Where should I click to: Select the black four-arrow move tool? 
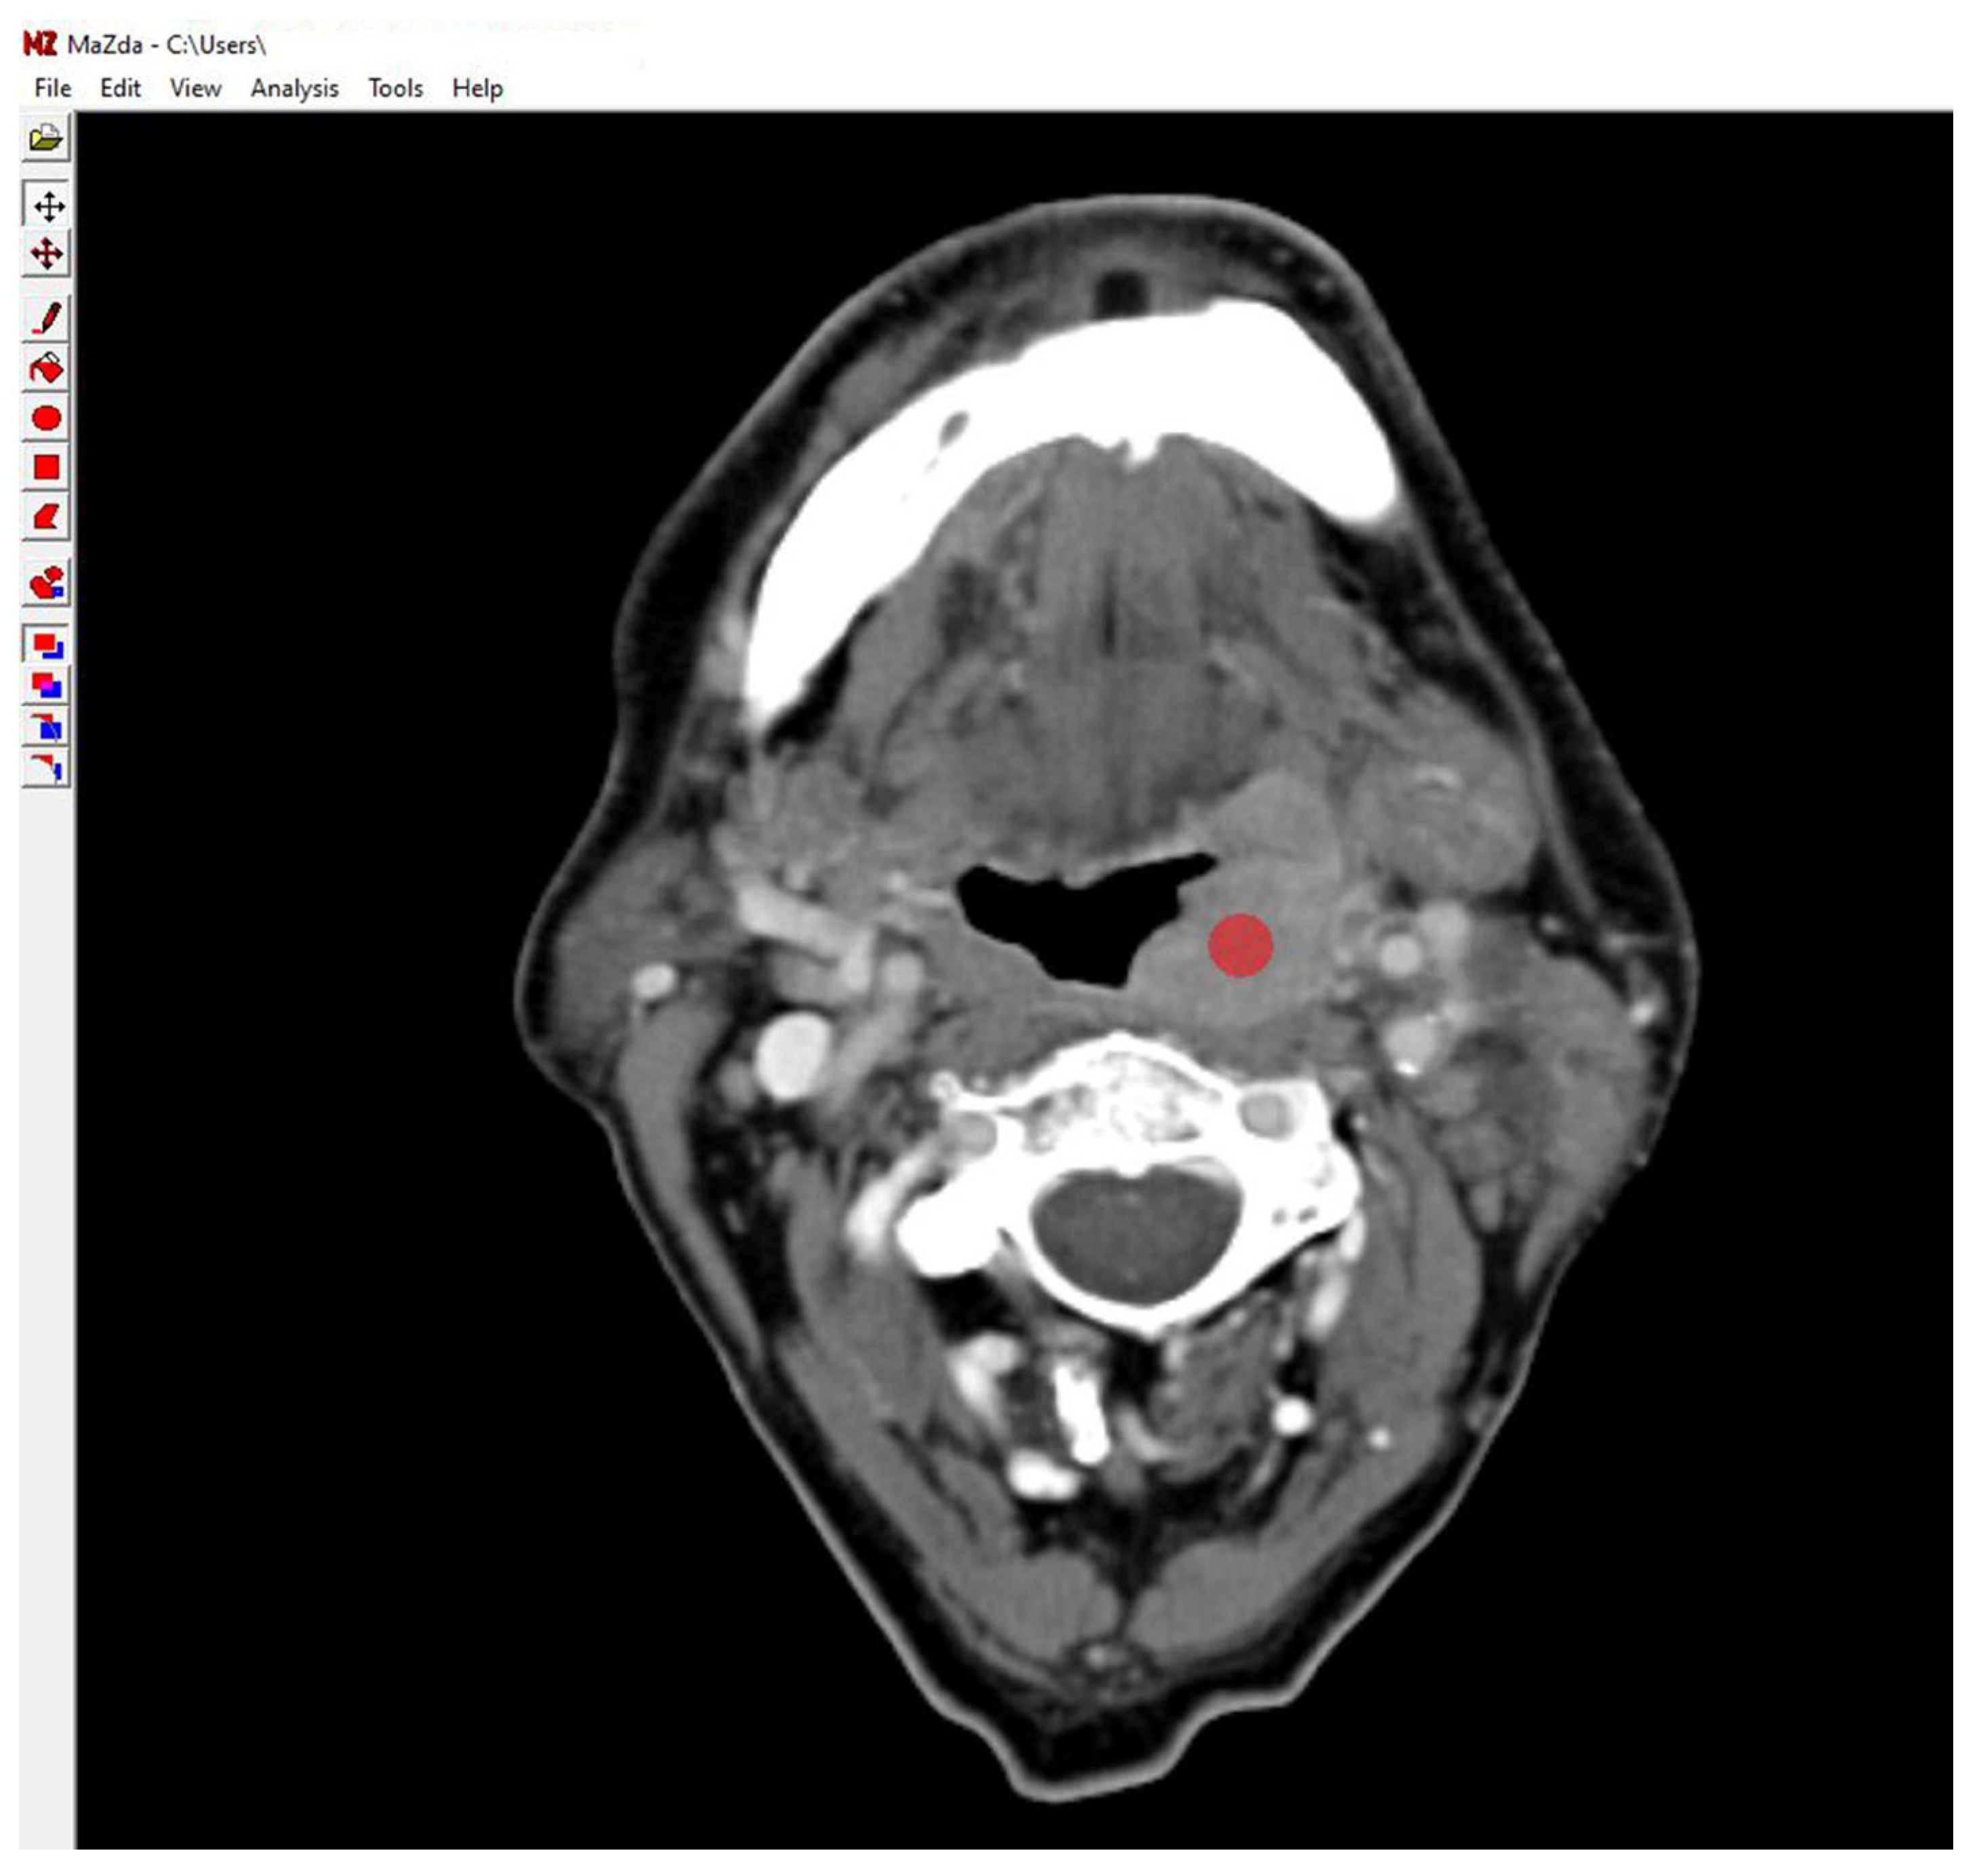46,206
